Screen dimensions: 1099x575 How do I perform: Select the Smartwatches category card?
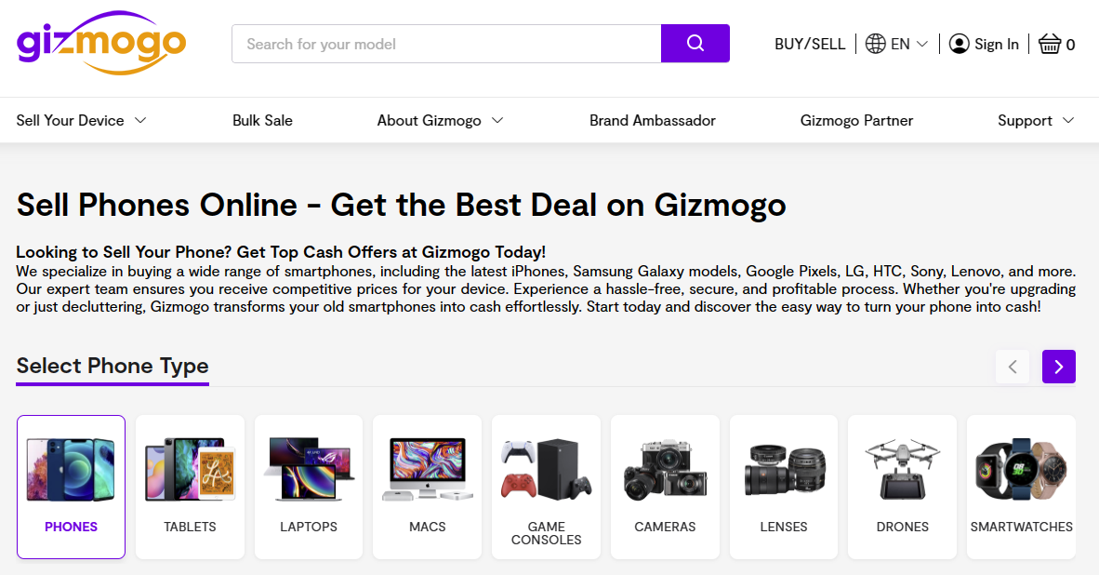coord(1021,487)
